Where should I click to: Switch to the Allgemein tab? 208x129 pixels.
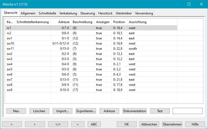(x=28, y=13)
